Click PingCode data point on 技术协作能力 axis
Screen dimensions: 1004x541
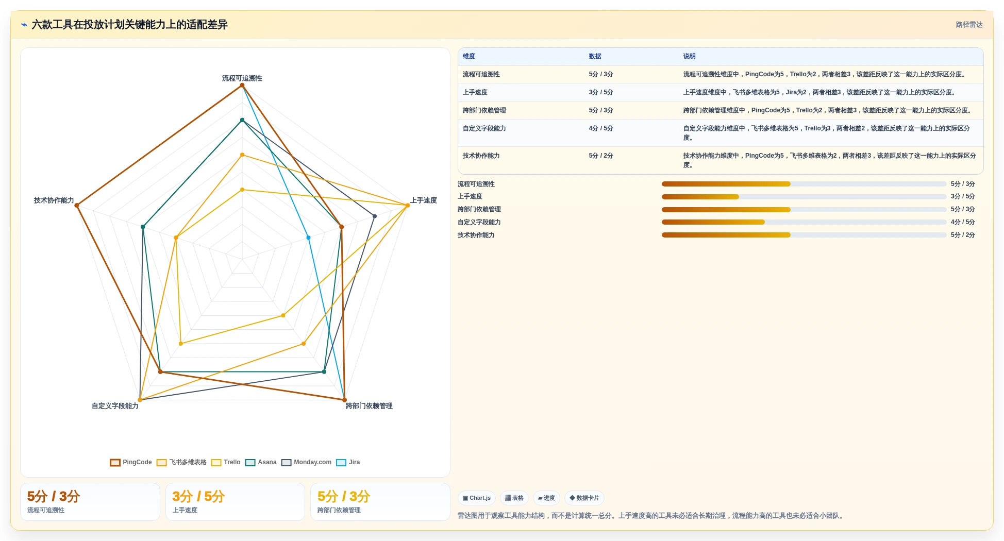(77, 206)
